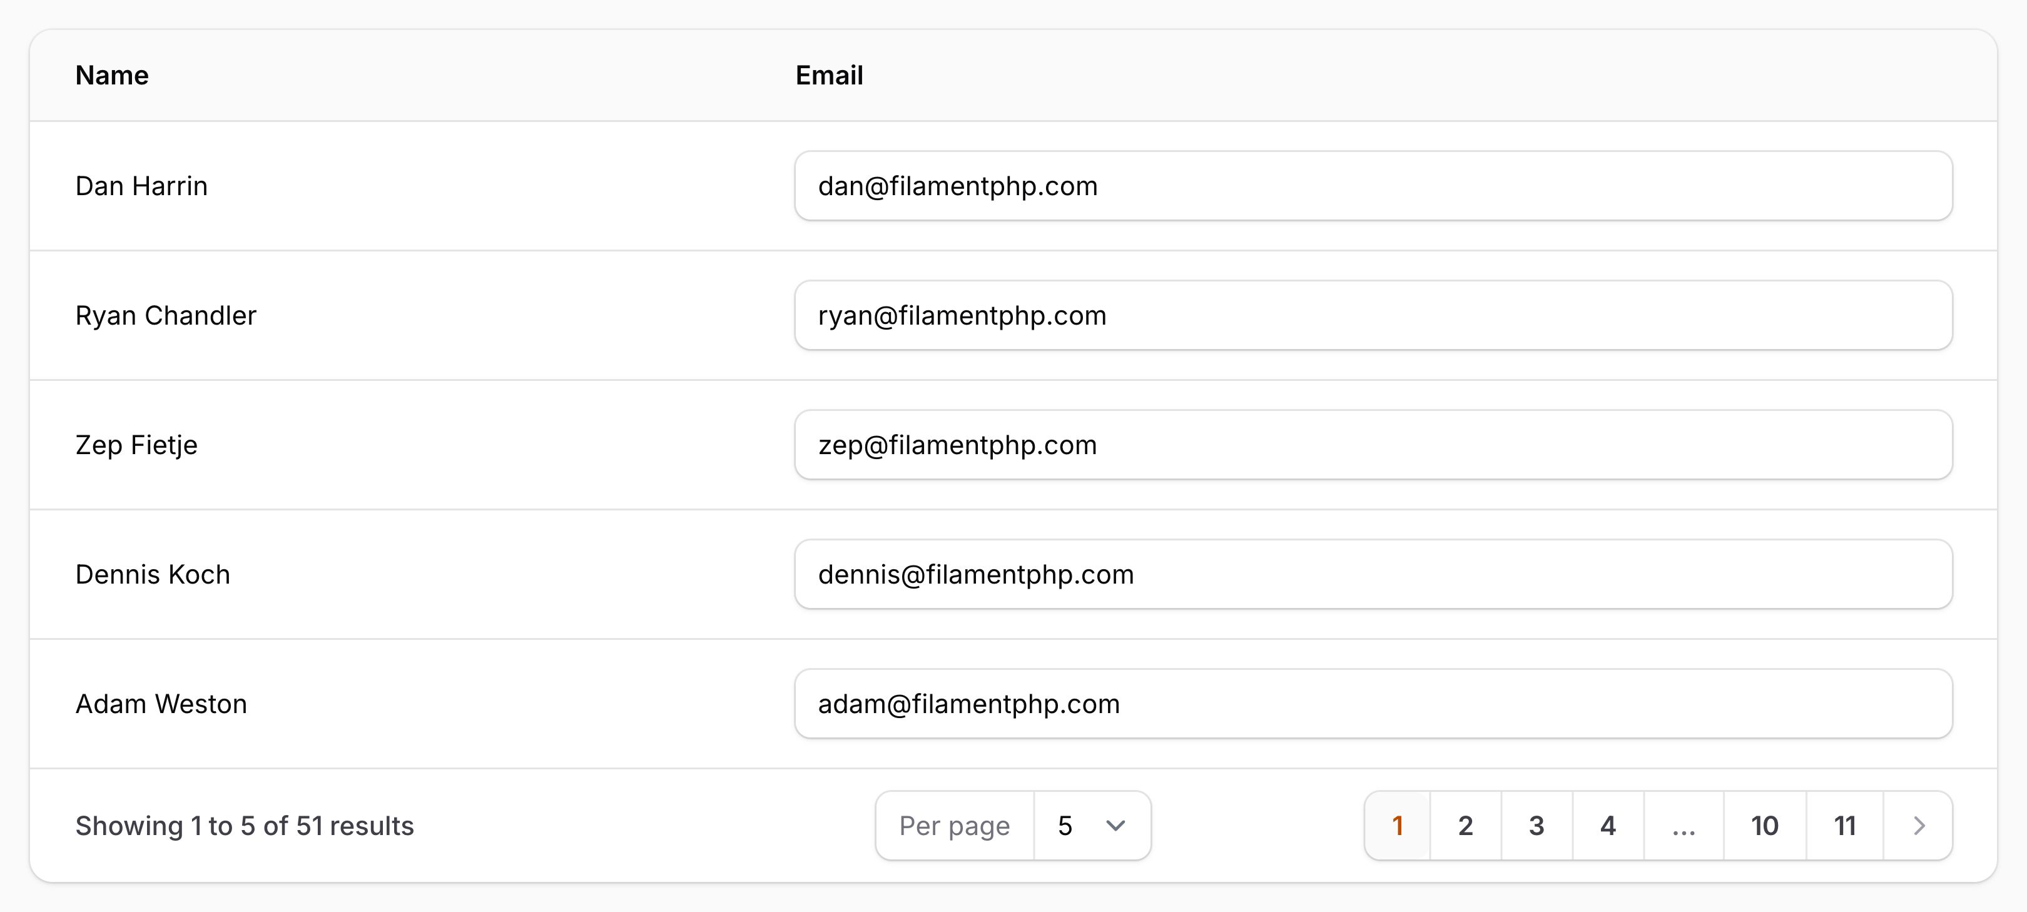
Task: Go to the next page using the chevron icon
Action: pyautogui.click(x=1916, y=826)
